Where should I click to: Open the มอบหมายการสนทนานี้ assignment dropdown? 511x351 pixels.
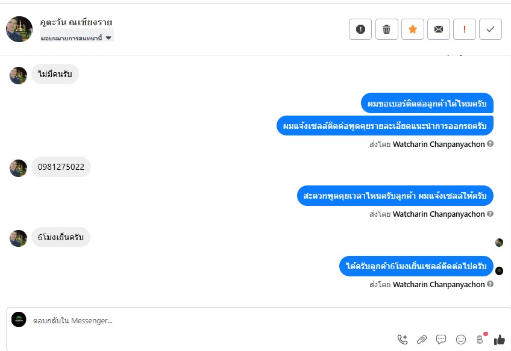(x=77, y=38)
